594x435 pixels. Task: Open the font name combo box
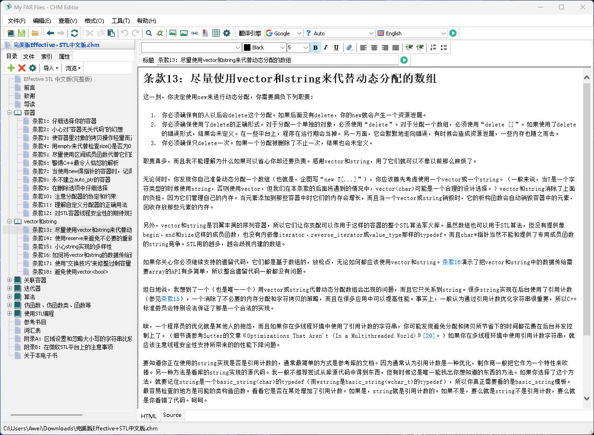tap(191, 47)
